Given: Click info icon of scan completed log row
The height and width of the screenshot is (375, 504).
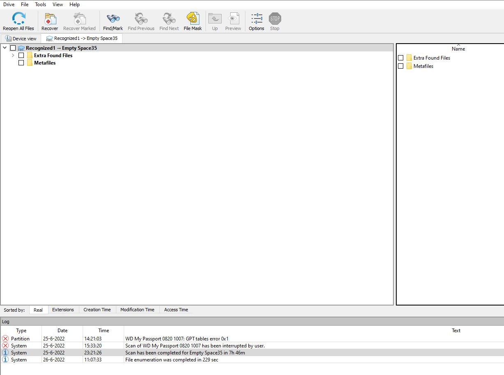Looking at the screenshot, I should pyautogui.click(x=5, y=353).
